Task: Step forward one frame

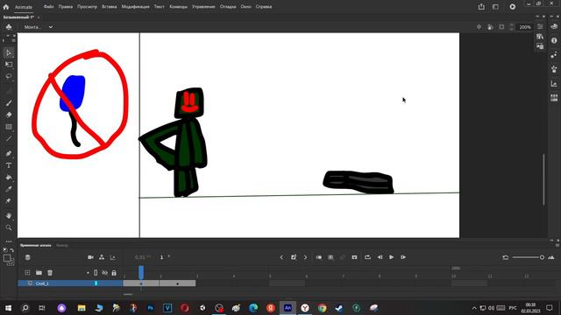Action: point(403,257)
